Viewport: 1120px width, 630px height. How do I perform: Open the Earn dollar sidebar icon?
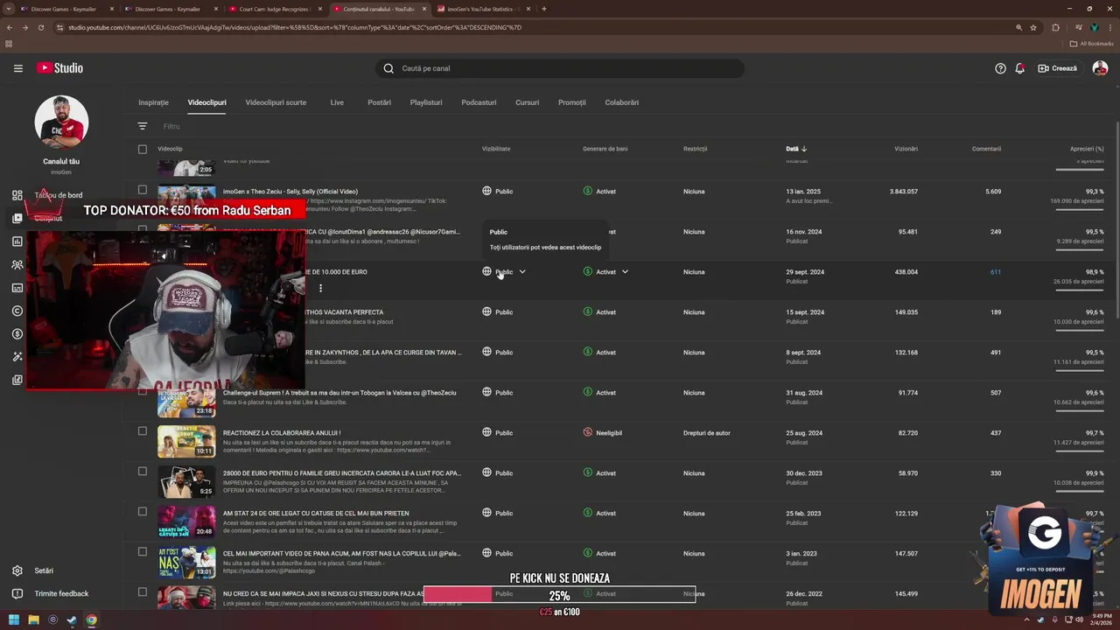pos(17,333)
